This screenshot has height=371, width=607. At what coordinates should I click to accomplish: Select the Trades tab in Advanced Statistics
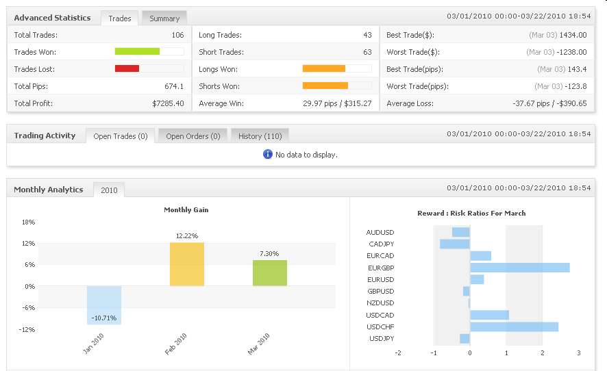(120, 18)
